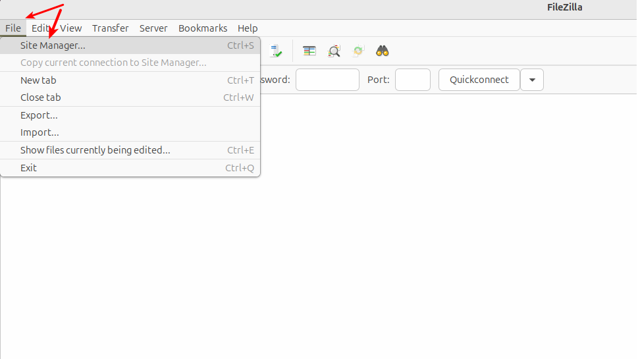Select New tab menu entry
638x359 pixels.
tap(130, 80)
